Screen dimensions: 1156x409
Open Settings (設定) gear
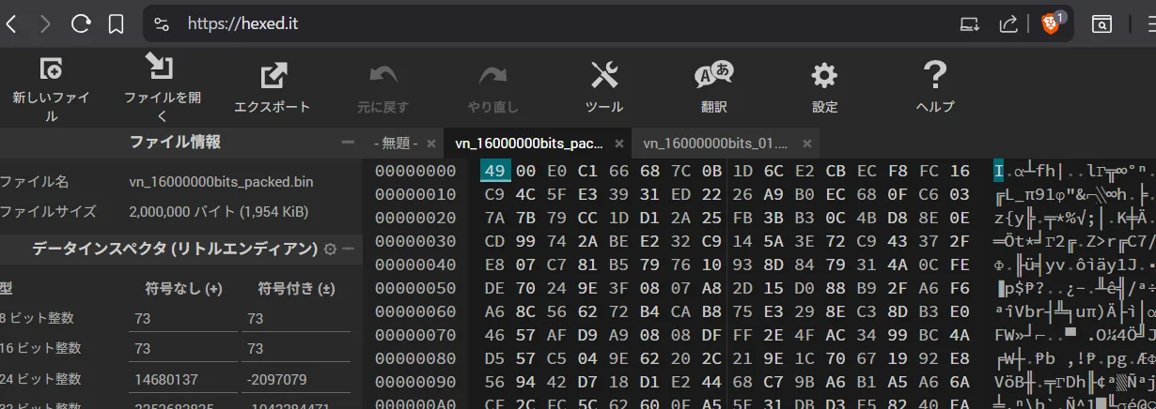824,88
